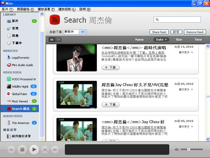
Task: Click the 35 badge on Wildlife Highlights
Action: (34, 86)
